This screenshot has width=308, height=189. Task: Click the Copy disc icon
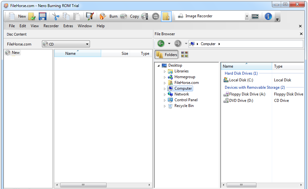pyautogui.click(x=124, y=16)
